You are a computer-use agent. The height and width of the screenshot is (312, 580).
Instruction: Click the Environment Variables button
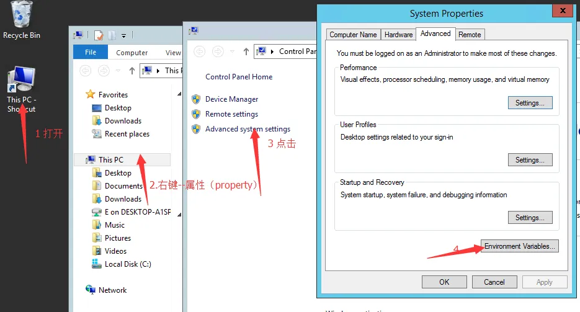pyautogui.click(x=520, y=246)
